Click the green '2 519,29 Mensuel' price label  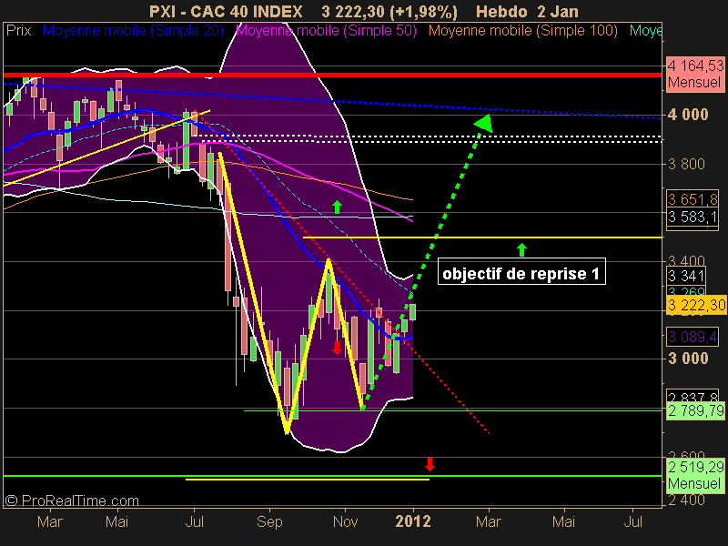click(695, 475)
